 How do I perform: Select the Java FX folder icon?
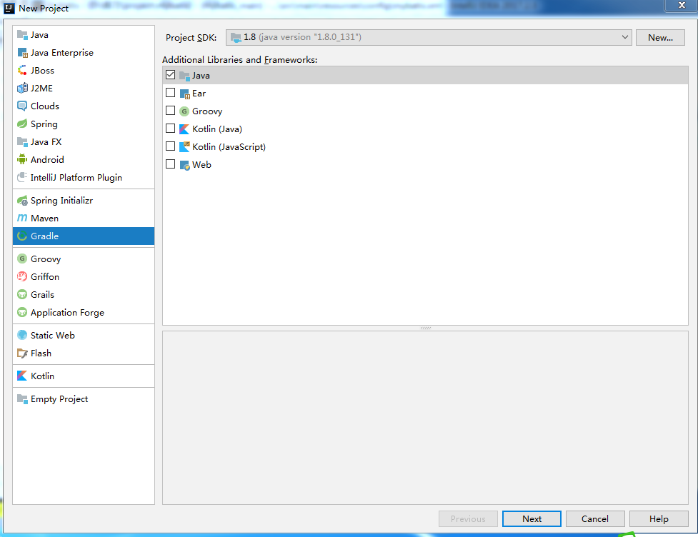22,141
